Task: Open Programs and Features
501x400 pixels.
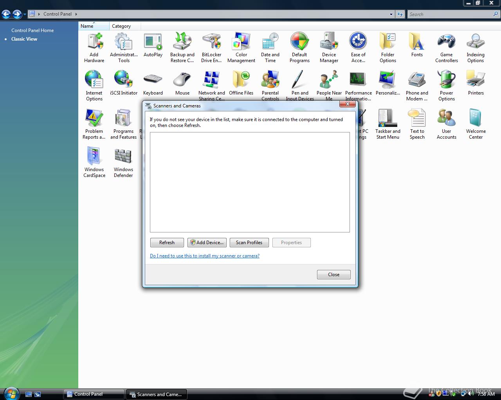Action: tap(124, 124)
